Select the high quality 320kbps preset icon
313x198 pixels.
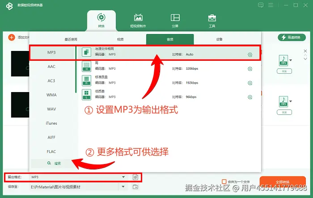86,66
